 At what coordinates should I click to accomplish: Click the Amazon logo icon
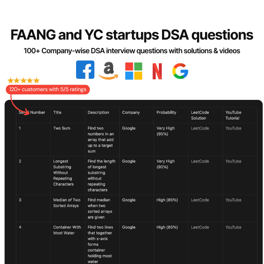click(108, 70)
